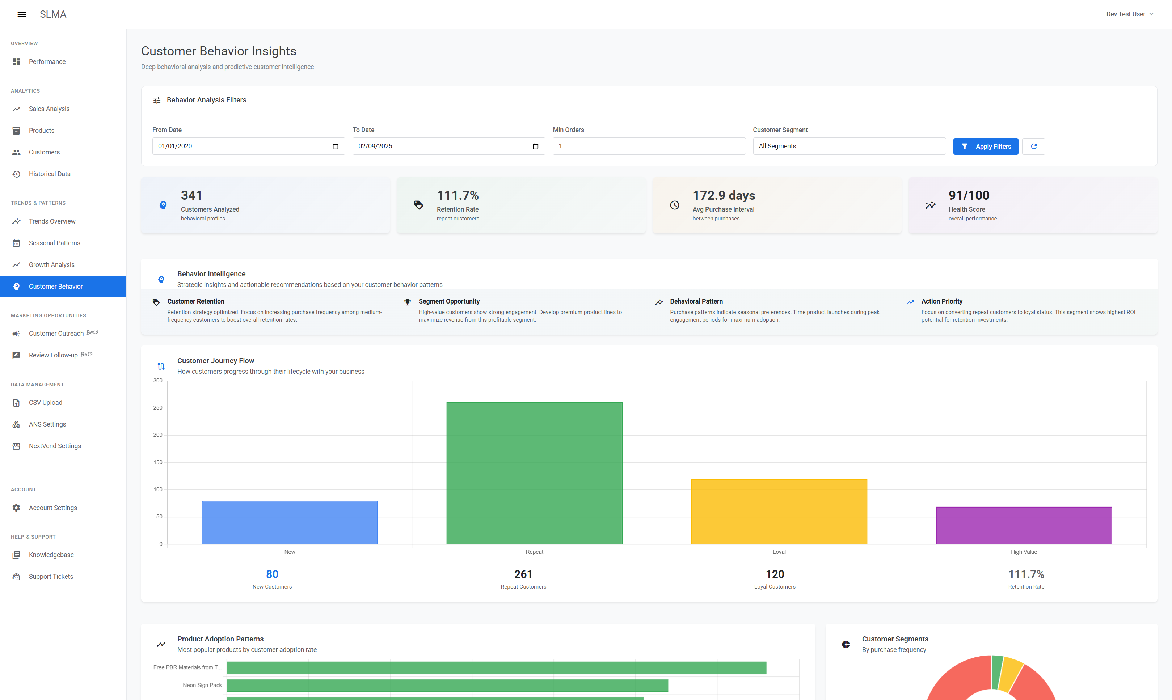The height and width of the screenshot is (700, 1172).
Task: Click the Growth Analysis line icon
Action: [16, 264]
